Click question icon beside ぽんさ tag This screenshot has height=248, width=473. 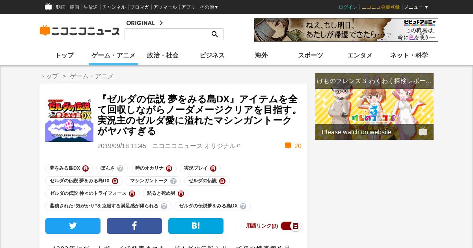tap(120, 168)
